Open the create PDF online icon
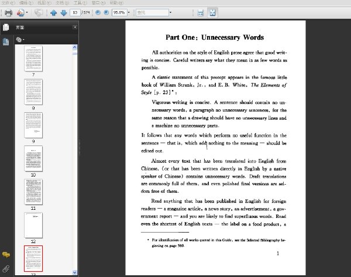351x277 pixels. pos(20,12)
